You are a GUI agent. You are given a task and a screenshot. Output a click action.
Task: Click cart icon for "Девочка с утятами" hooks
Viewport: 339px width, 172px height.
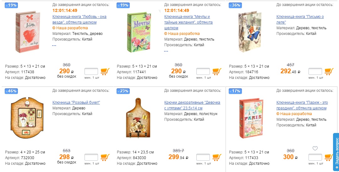pos(217,157)
